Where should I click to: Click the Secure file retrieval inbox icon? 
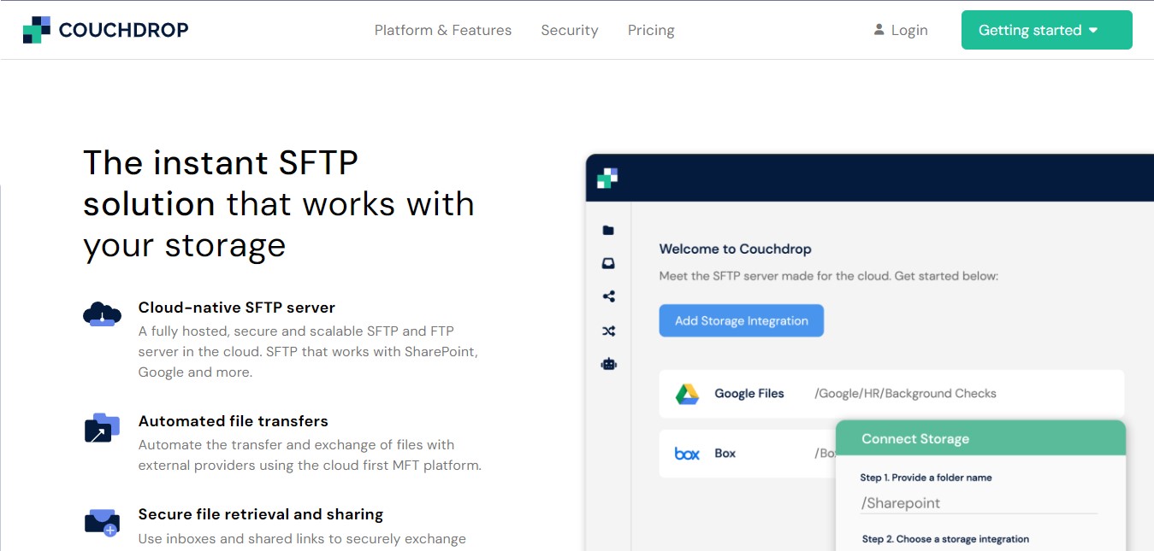pos(102,522)
